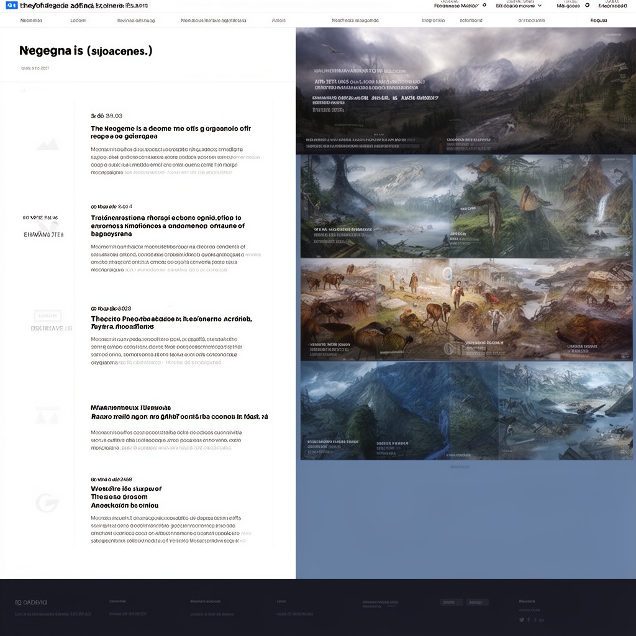Expand the 'Bíoopaío moions' dropdown chevron
The width and height of the screenshot is (636, 636).
pos(540,6)
